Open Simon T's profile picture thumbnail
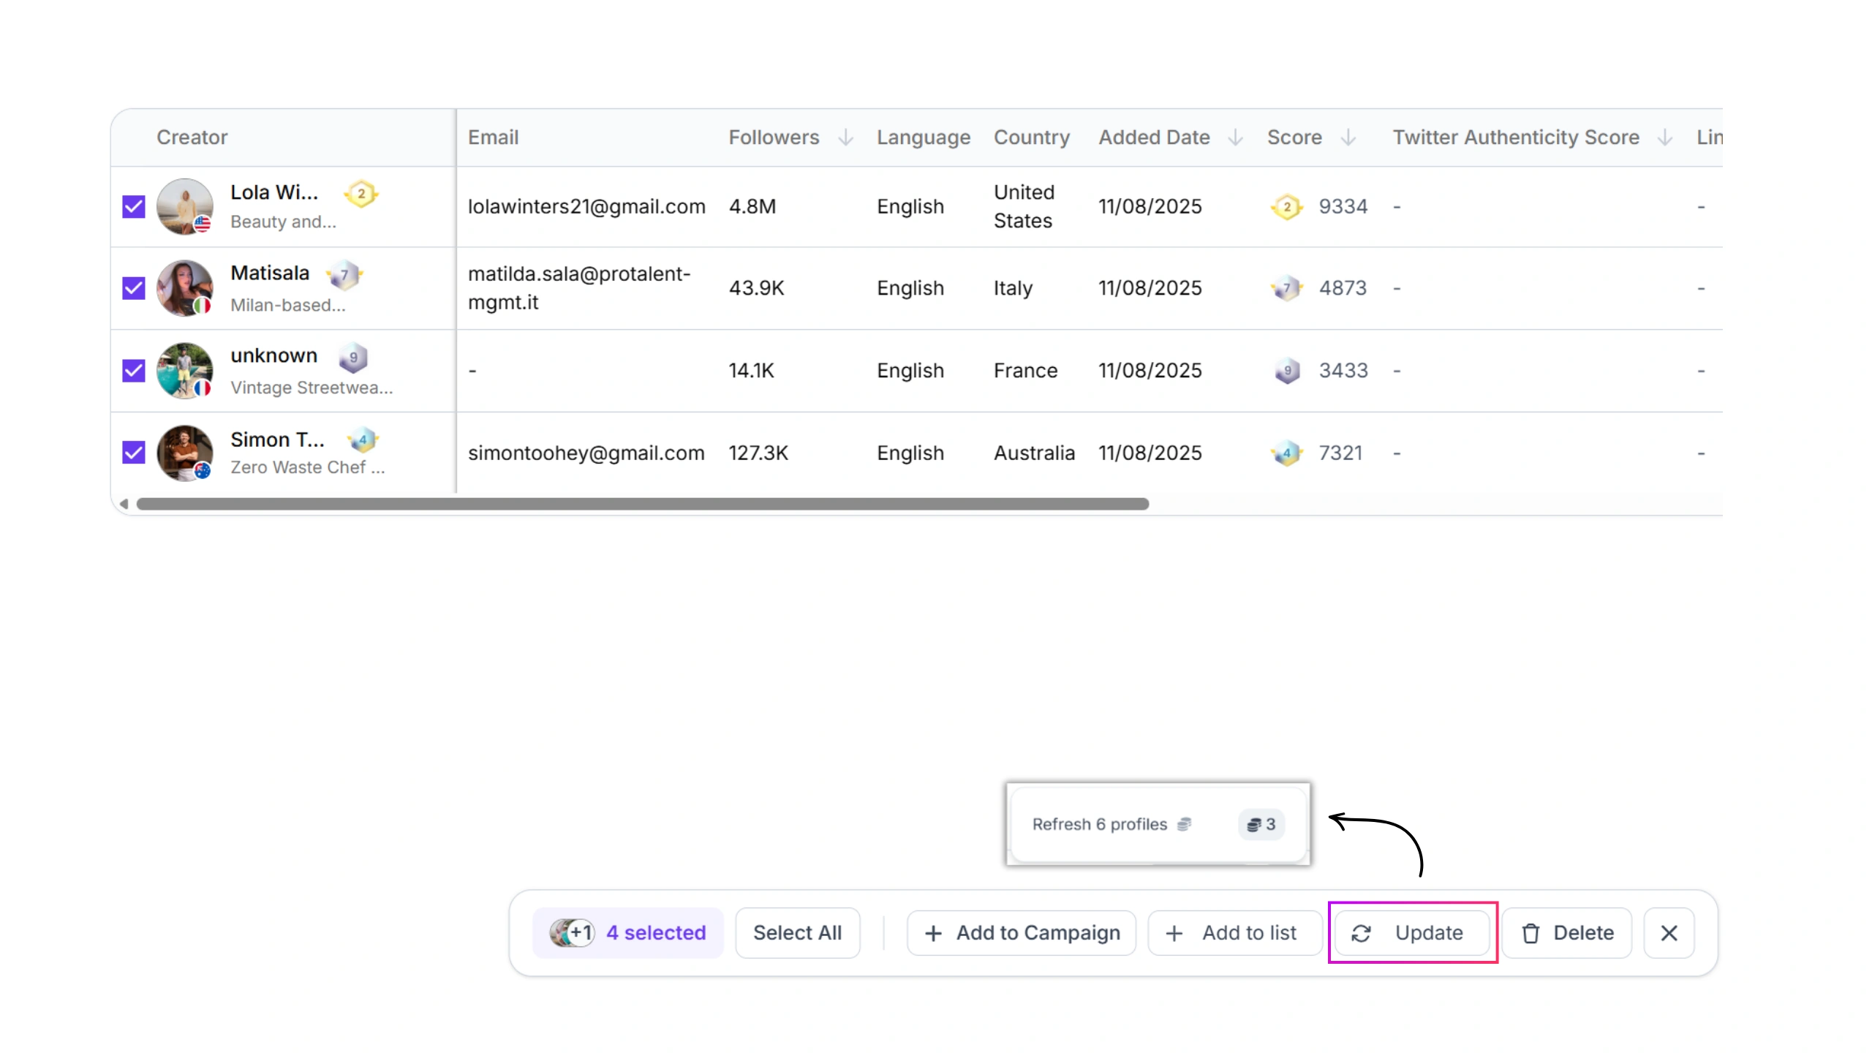 (x=184, y=453)
